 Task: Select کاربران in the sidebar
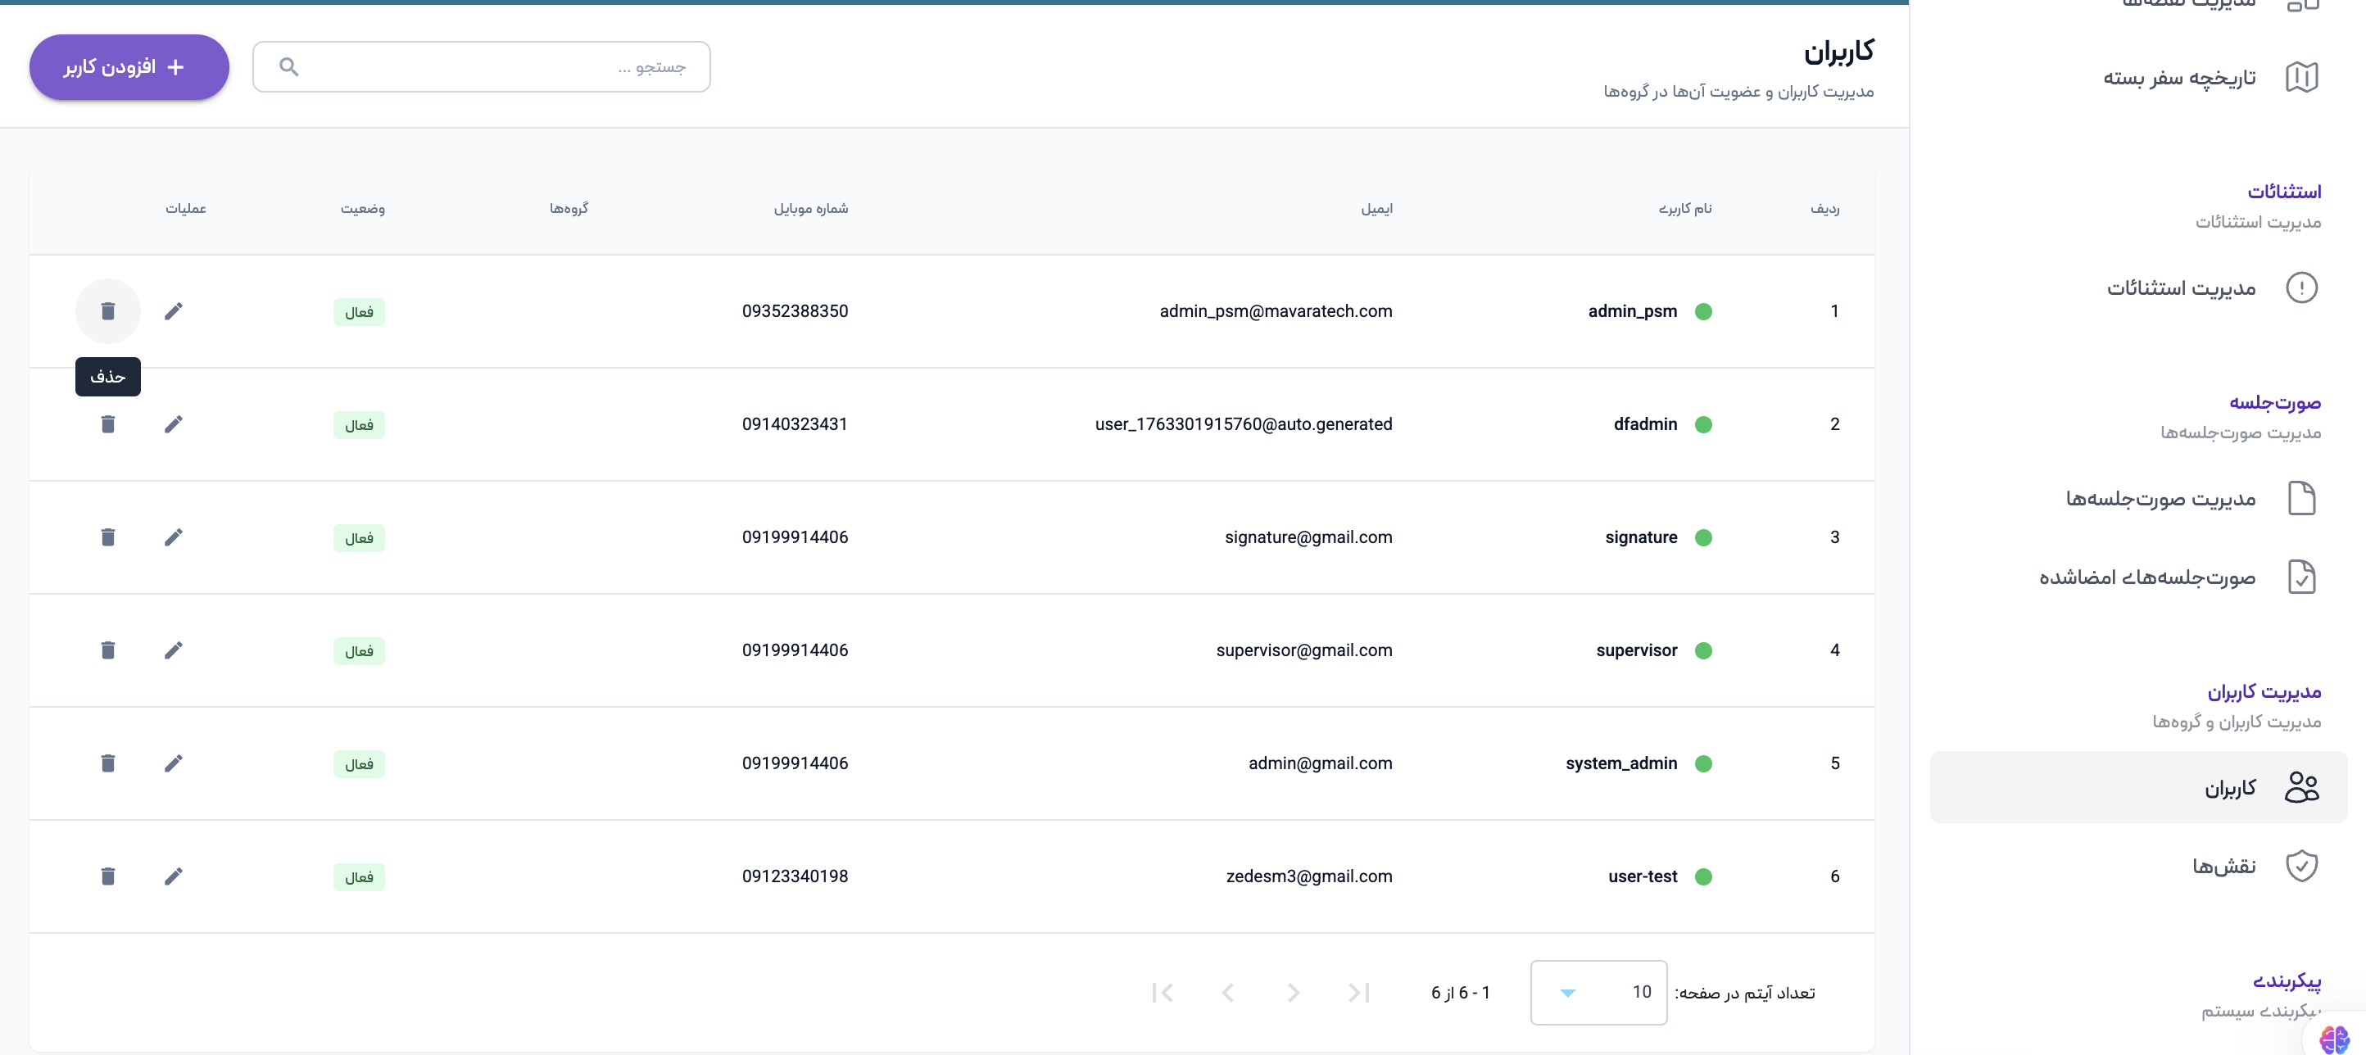pyautogui.click(x=2230, y=788)
